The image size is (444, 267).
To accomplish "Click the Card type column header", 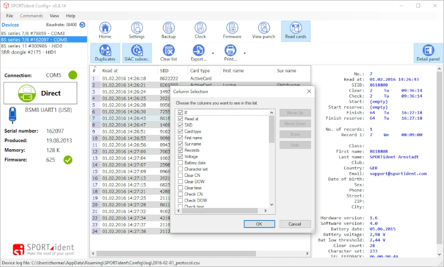I will pos(204,71).
